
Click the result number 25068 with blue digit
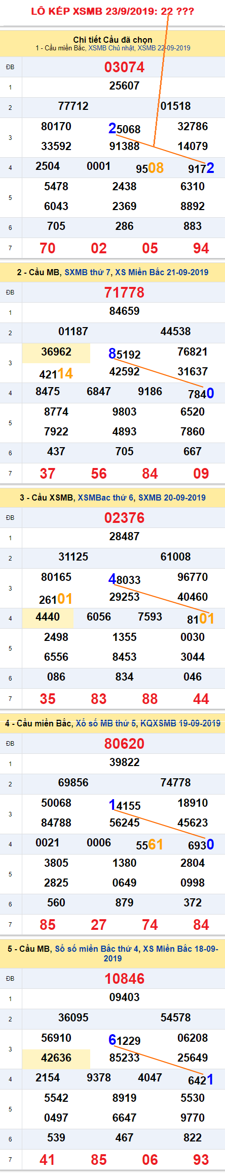(125, 129)
